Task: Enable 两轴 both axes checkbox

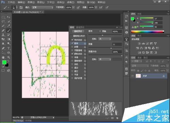Action: 100,31
